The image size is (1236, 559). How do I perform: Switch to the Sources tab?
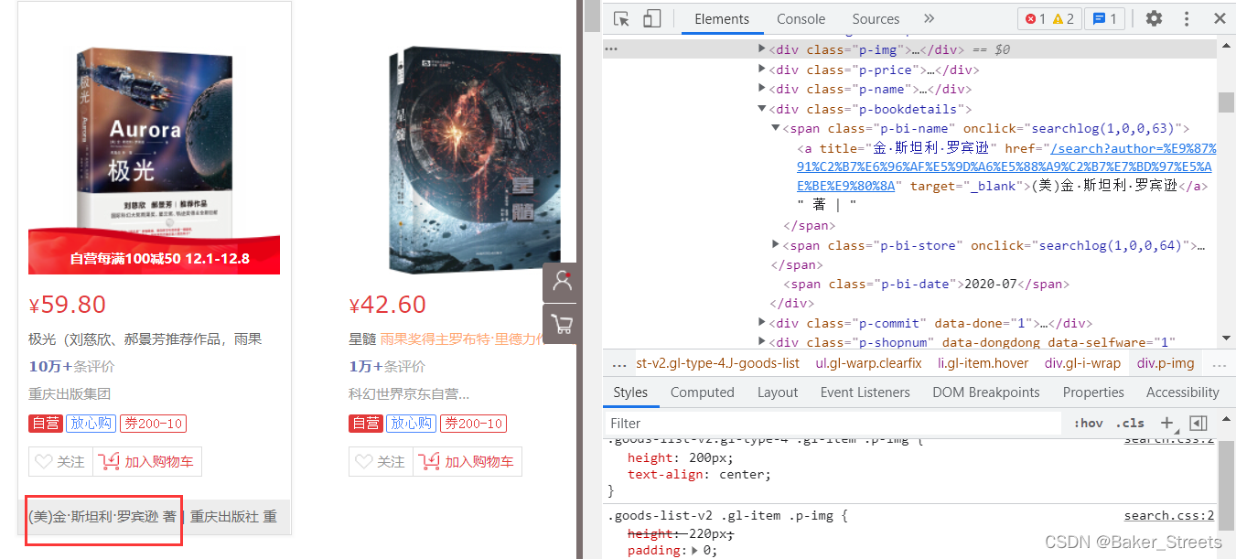(x=876, y=19)
